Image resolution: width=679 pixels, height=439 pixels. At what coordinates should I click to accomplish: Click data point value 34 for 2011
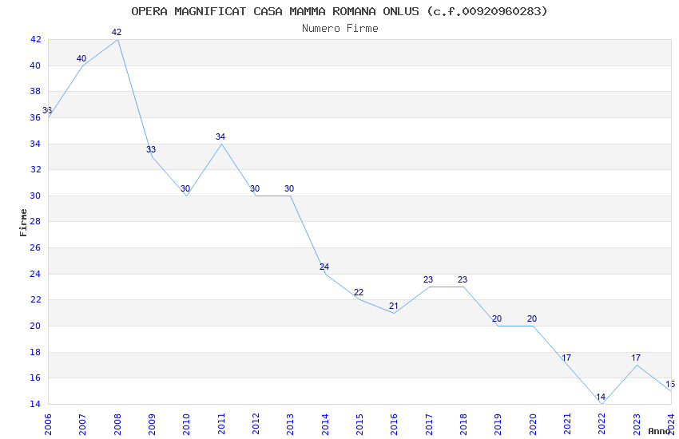[220, 136]
